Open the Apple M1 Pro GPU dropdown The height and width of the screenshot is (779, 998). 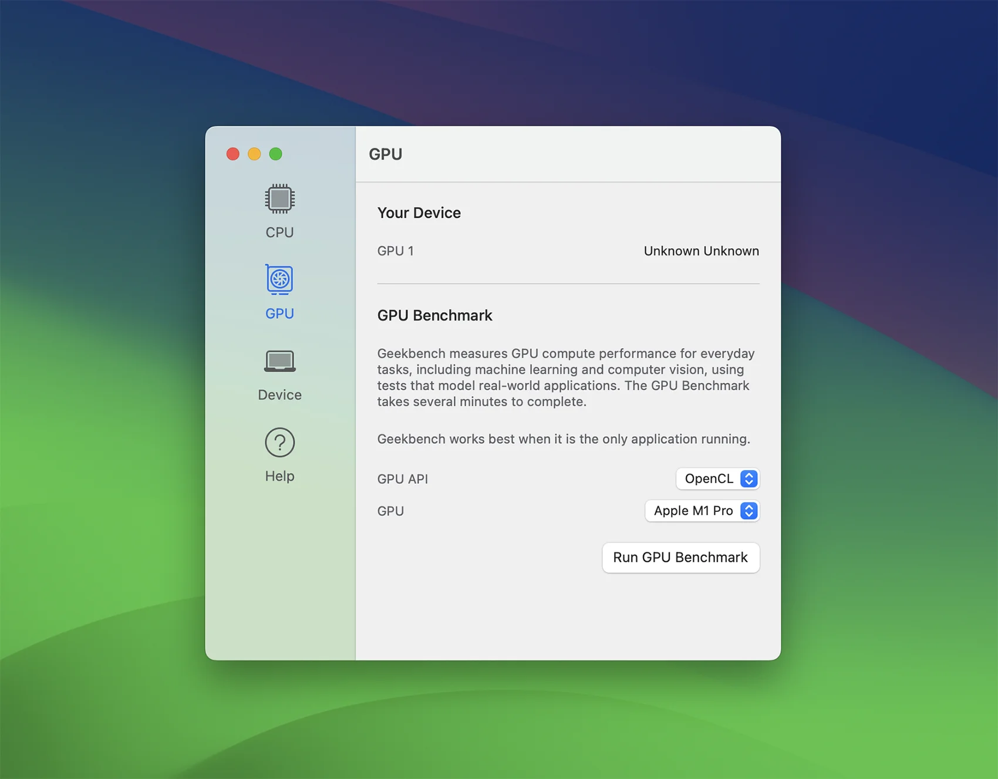[702, 511]
